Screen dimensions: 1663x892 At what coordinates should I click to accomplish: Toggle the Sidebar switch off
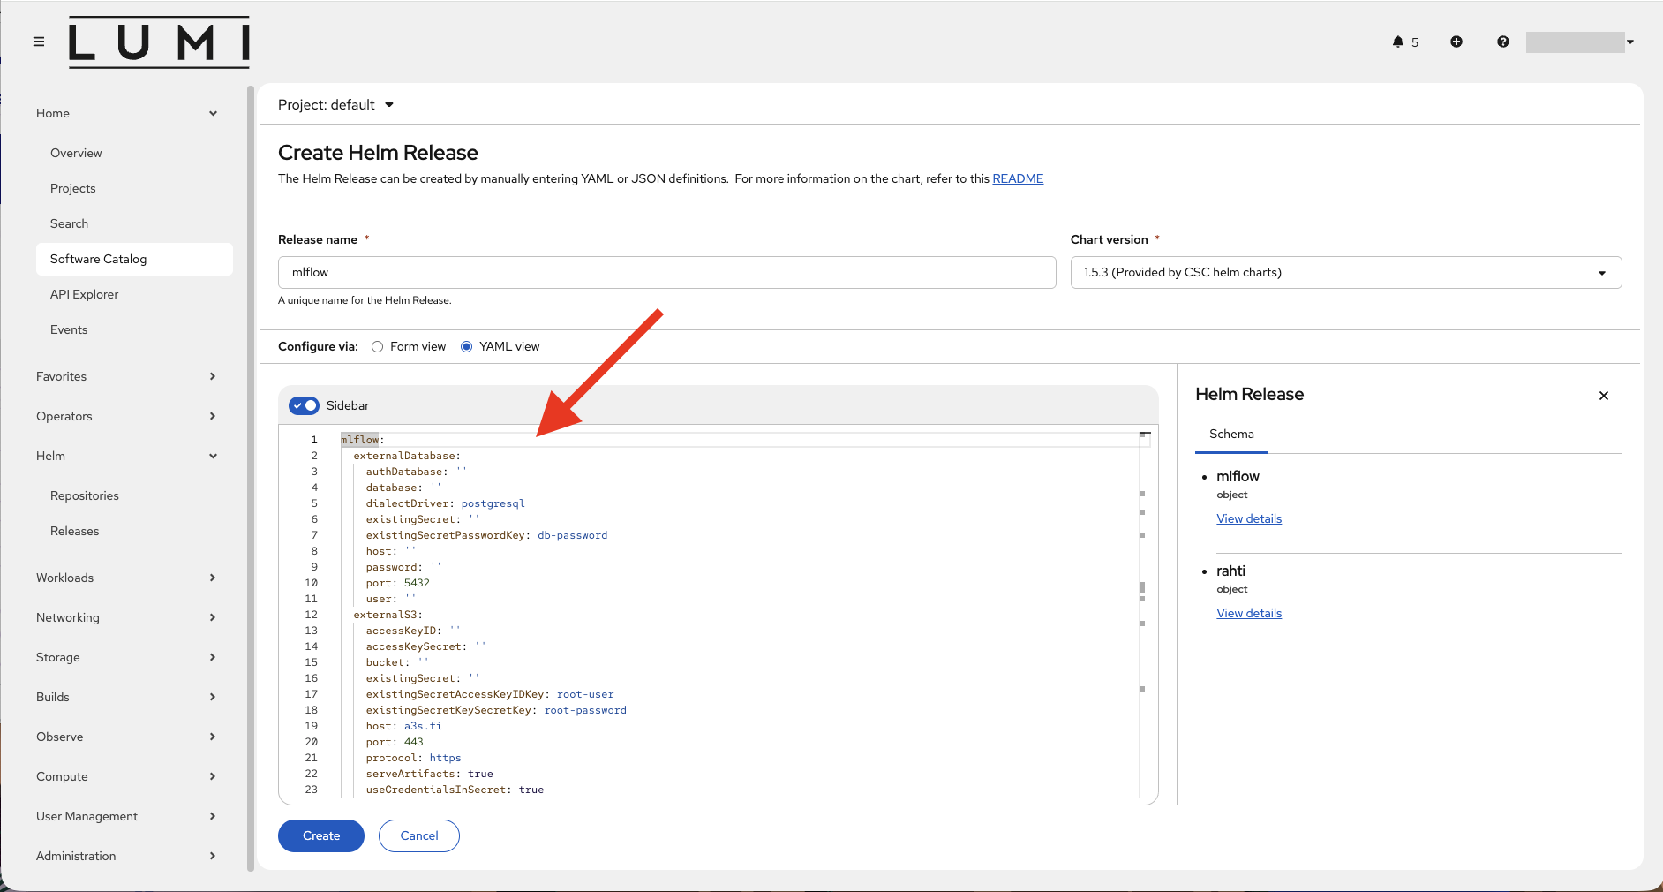click(303, 405)
